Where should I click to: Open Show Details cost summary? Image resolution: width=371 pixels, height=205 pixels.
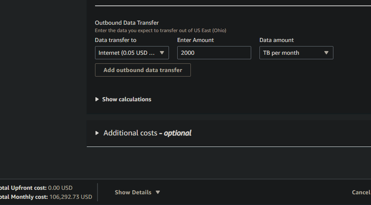click(133, 192)
